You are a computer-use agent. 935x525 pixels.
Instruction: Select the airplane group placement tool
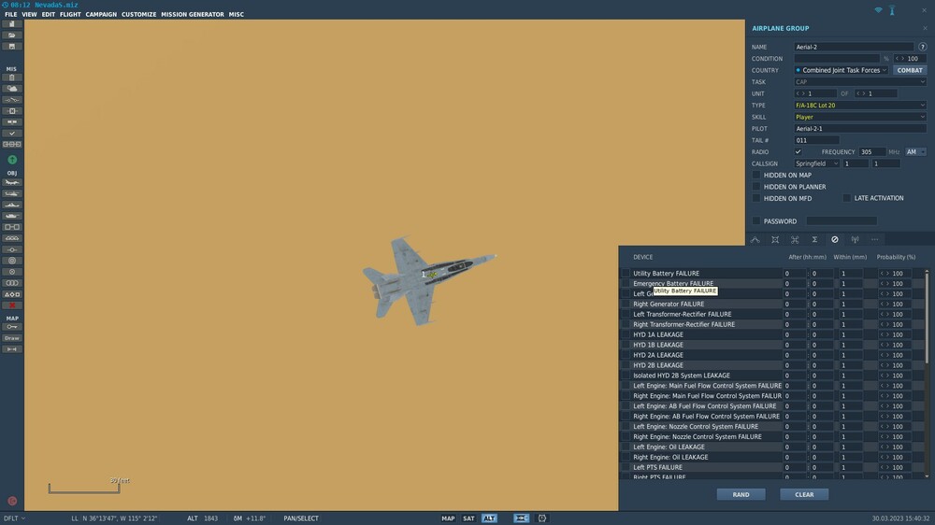[x=12, y=182]
